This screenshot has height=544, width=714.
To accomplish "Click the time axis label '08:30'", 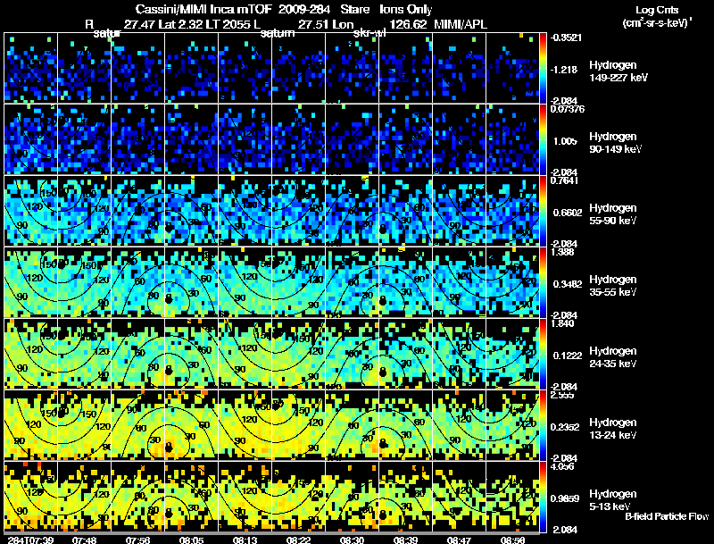I will (x=352, y=540).
